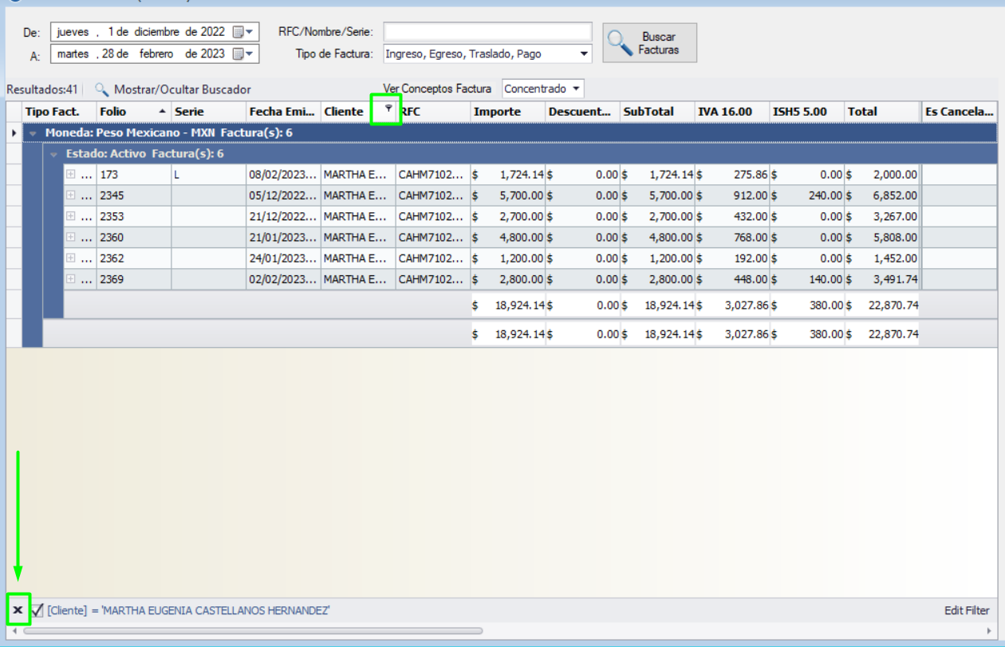Viewport: 1005px width, 647px height.
Task: Open the 'De' start date calendar picker
Action: point(238,32)
